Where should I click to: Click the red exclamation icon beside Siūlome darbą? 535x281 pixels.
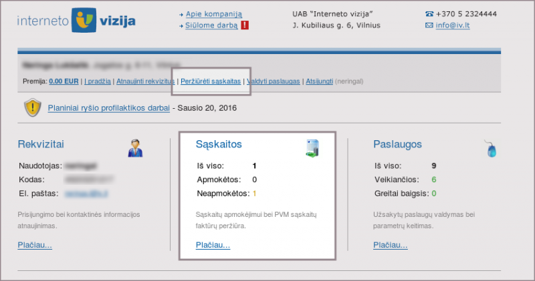[245, 25]
